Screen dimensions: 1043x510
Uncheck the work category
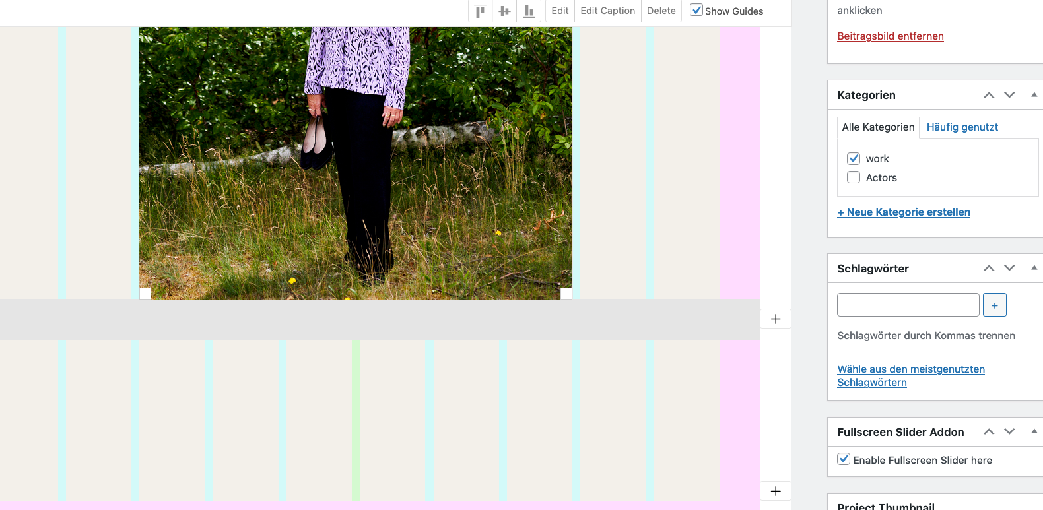click(854, 158)
